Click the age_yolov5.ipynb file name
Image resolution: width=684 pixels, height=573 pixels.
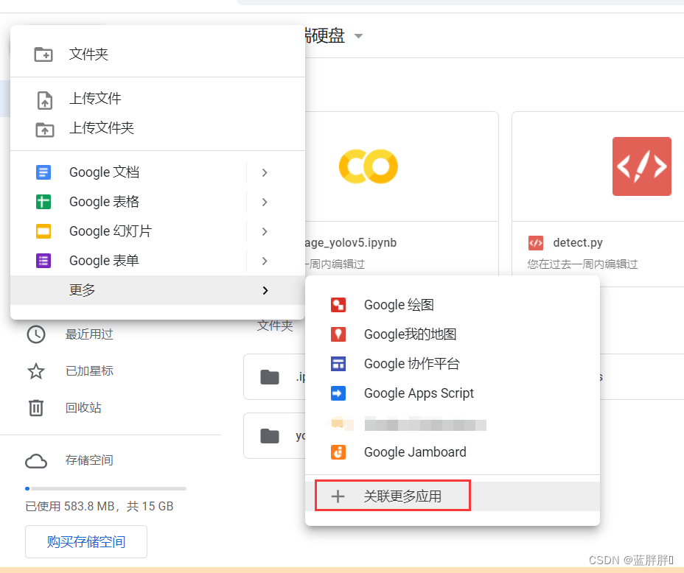coord(351,243)
